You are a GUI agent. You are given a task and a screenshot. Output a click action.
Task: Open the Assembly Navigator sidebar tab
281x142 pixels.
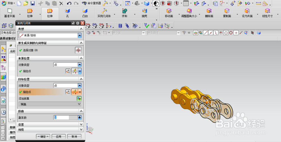3,50
